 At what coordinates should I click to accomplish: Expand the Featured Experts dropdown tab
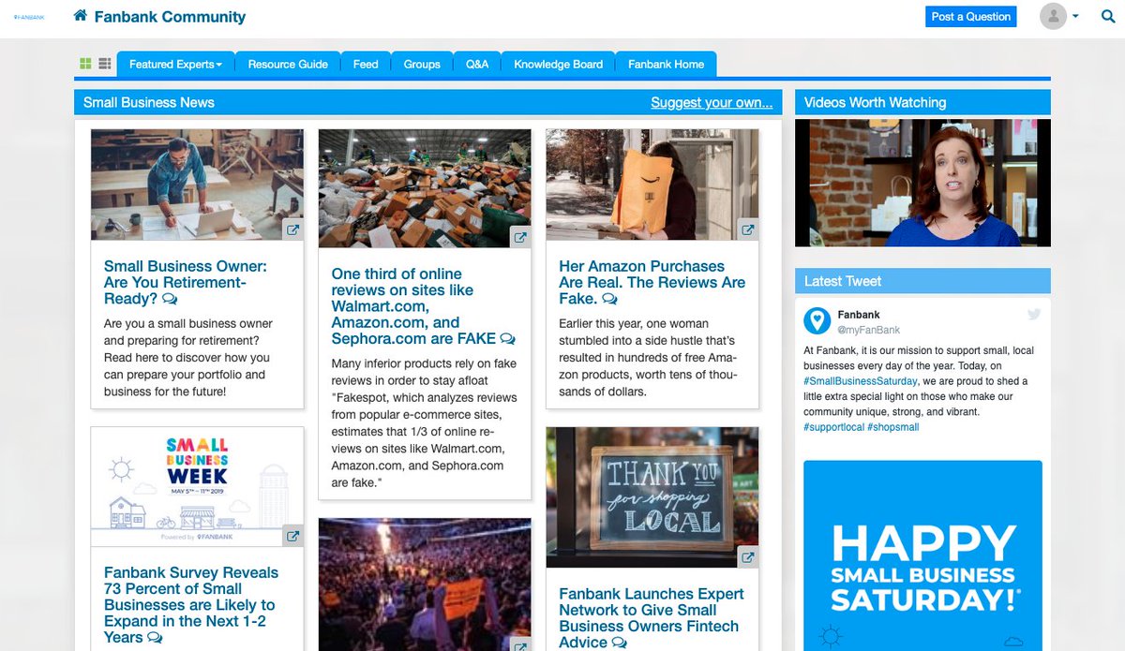click(x=175, y=65)
